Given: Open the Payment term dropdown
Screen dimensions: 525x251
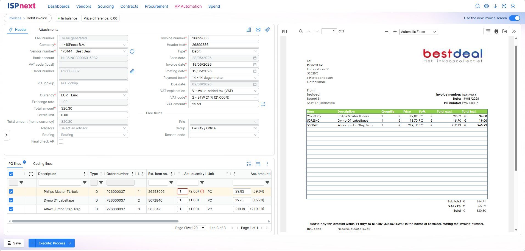Looking at the screenshot, I should [x=224, y=78].
